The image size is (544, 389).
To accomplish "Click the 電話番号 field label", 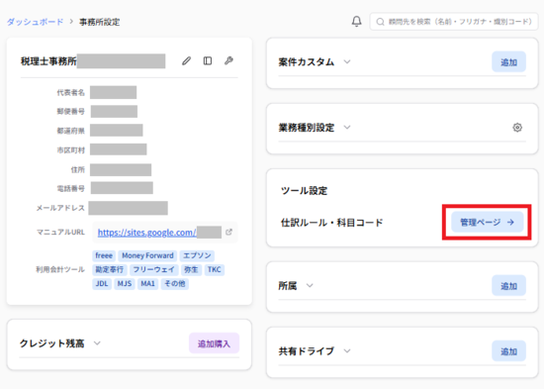I will click(x=71, y=188).
